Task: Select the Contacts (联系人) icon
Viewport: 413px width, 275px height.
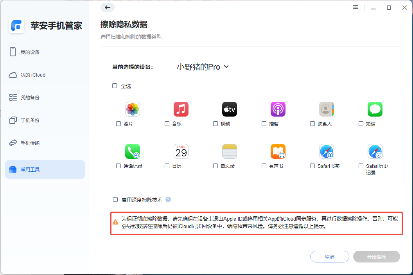Action: click(326, 109)
